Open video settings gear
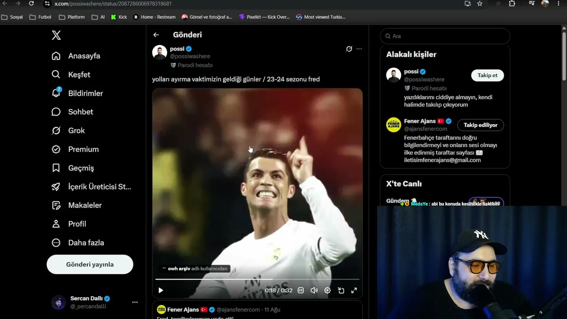 tap(327, 290)
